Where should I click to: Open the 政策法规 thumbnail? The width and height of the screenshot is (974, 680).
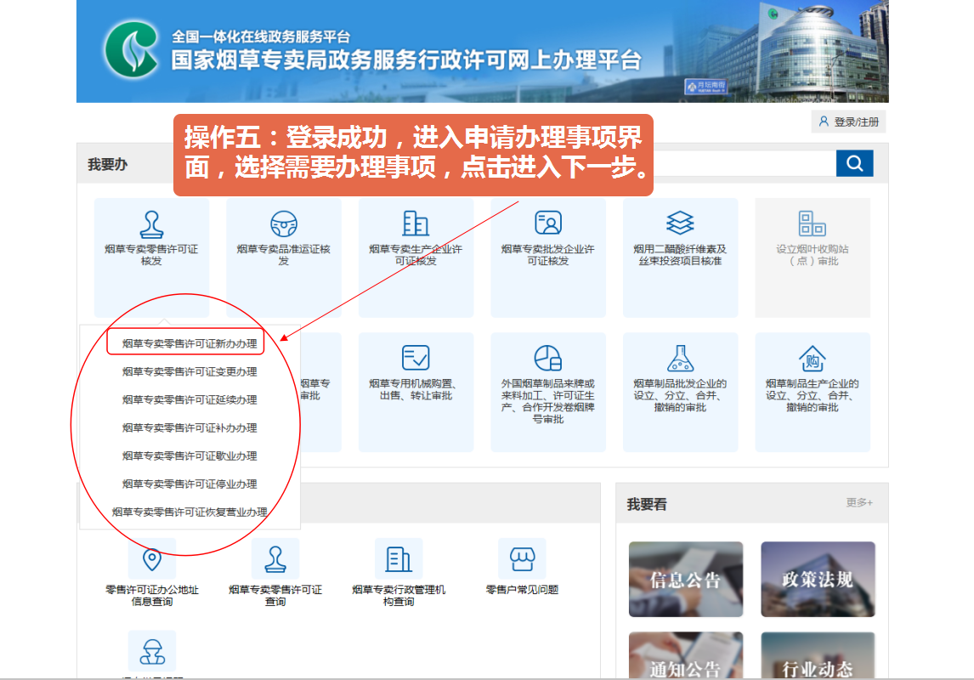pos(818,579)
